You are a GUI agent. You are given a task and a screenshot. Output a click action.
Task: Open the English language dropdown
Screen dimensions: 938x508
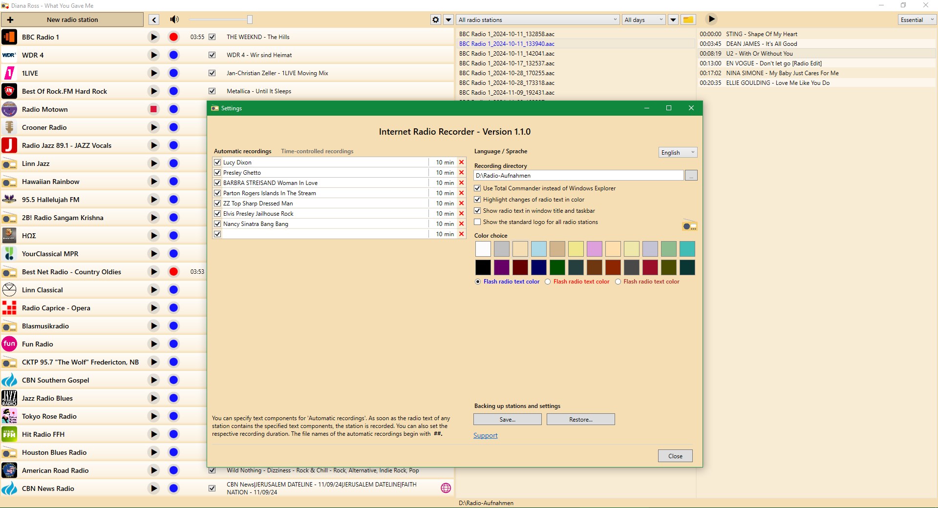[x=677, y=152]
